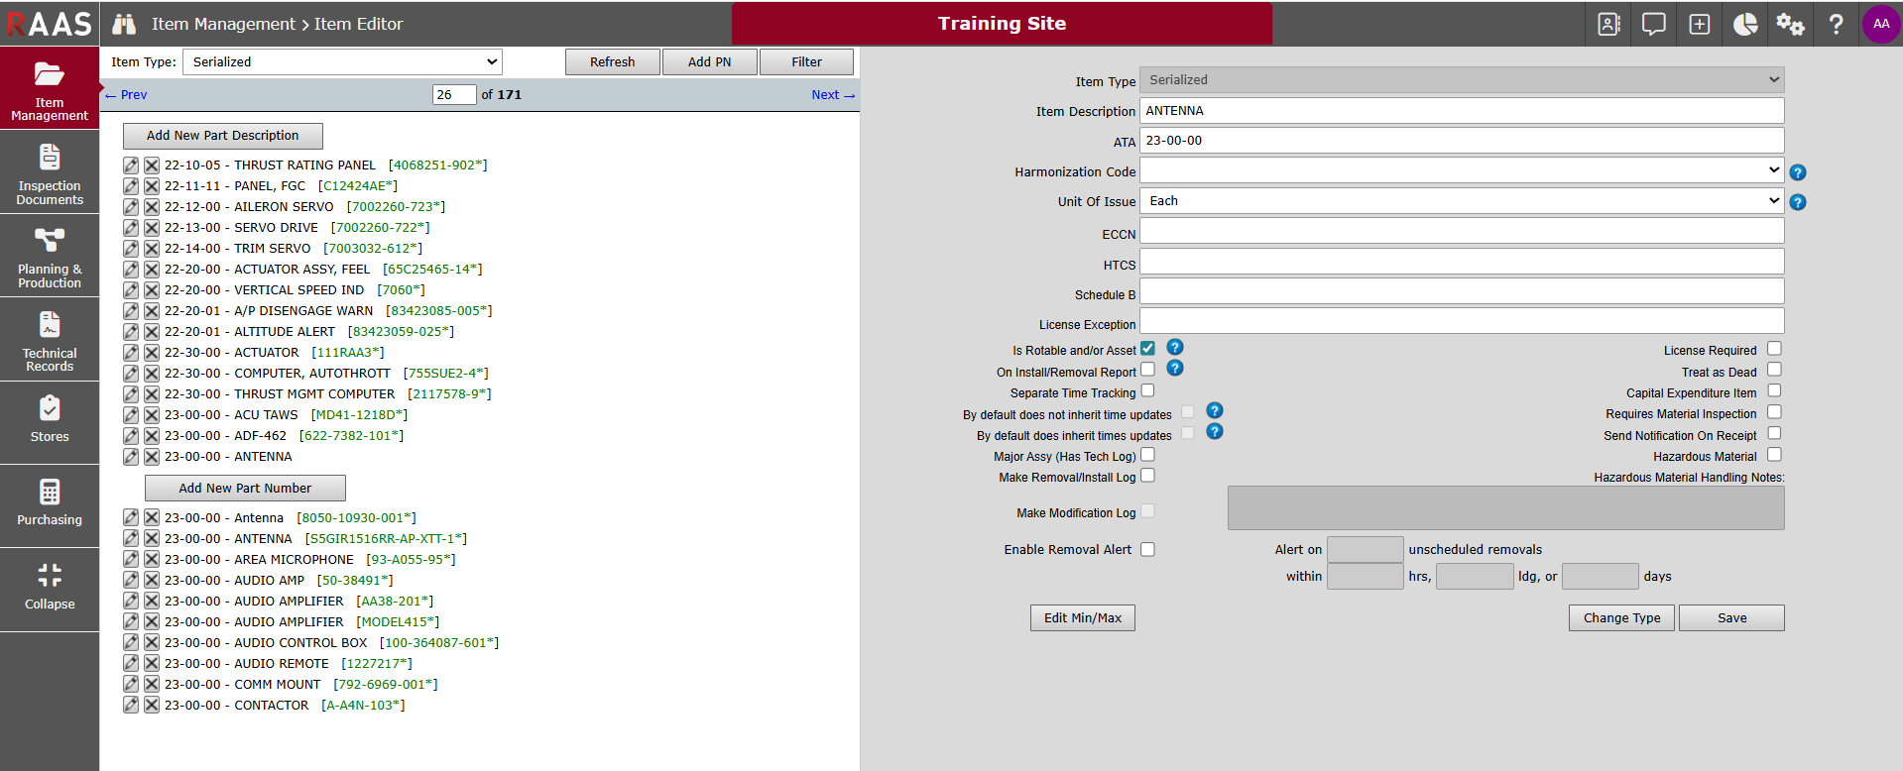This screenshot has width=1903, height=771.
Task: Open the binoculars search icon
Action: (124, 24)
